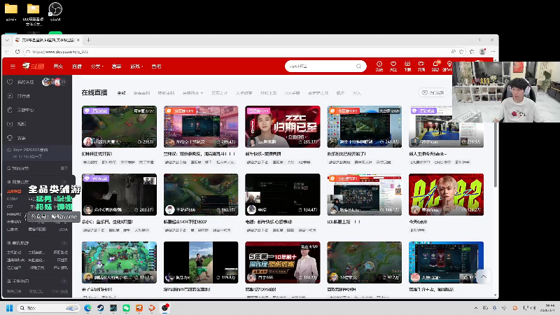560x315 pixels.
Task: Click the search magnifier icon in header
Action: [x=358, y=66]
